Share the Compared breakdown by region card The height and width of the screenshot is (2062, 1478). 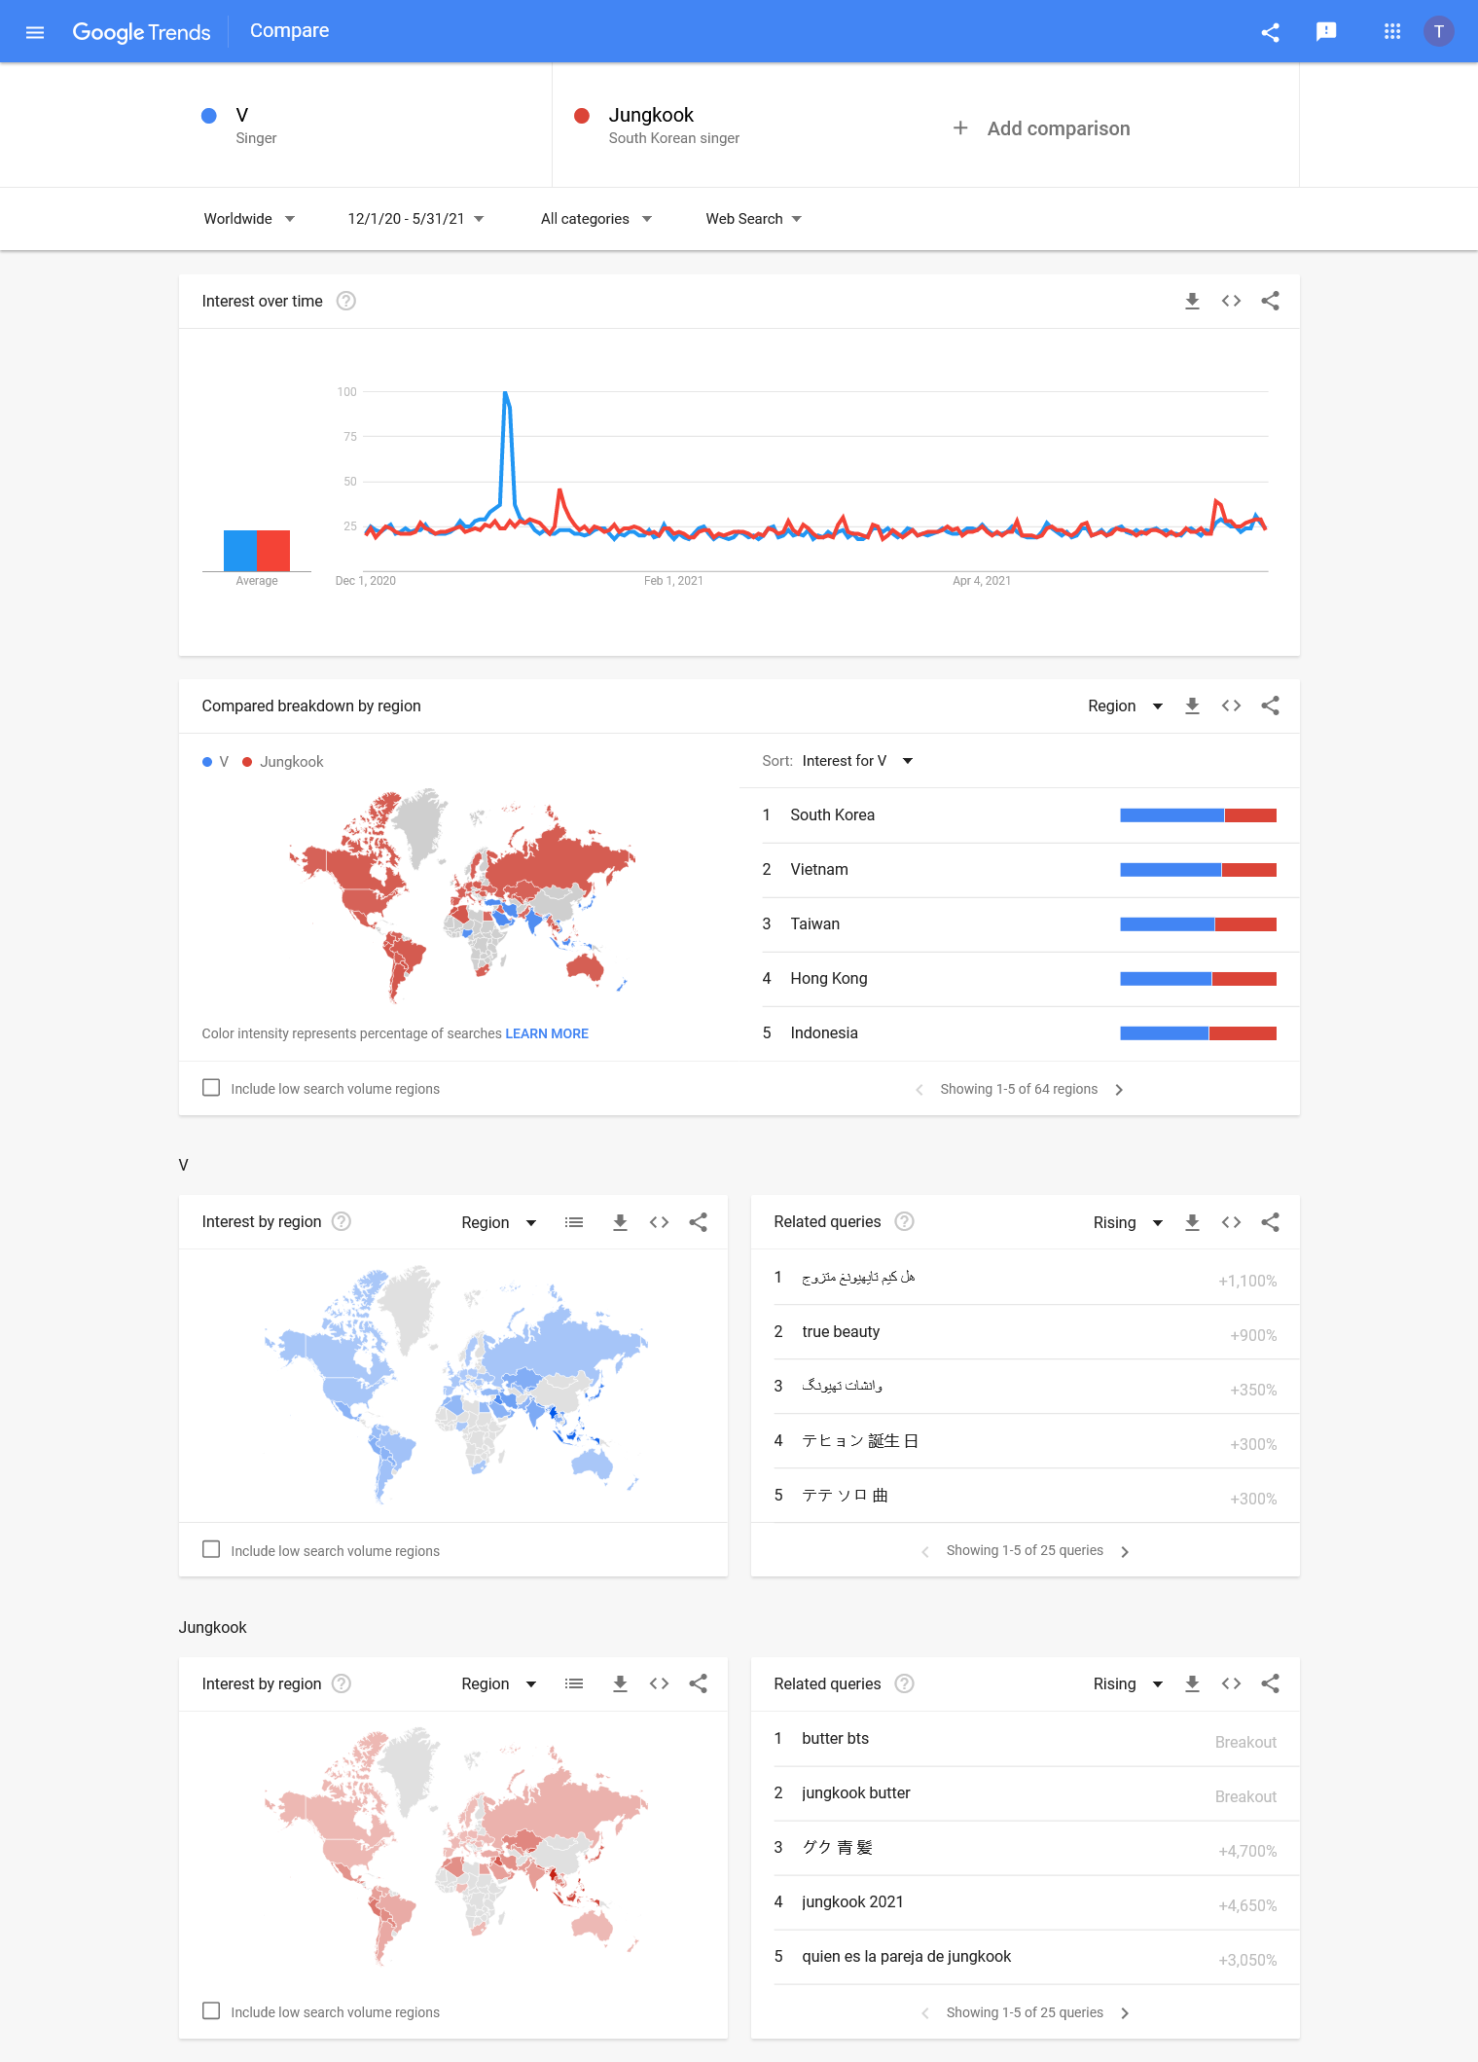point(1270,706)
